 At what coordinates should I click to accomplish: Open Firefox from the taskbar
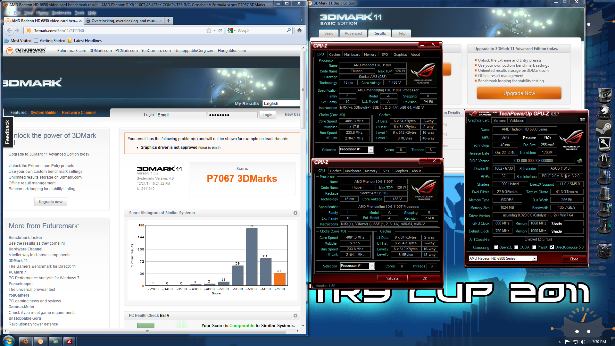tap(26, 342)
